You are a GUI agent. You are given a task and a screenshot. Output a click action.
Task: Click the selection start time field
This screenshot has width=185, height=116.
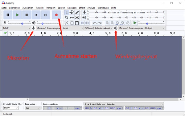[x=104, y=108]
